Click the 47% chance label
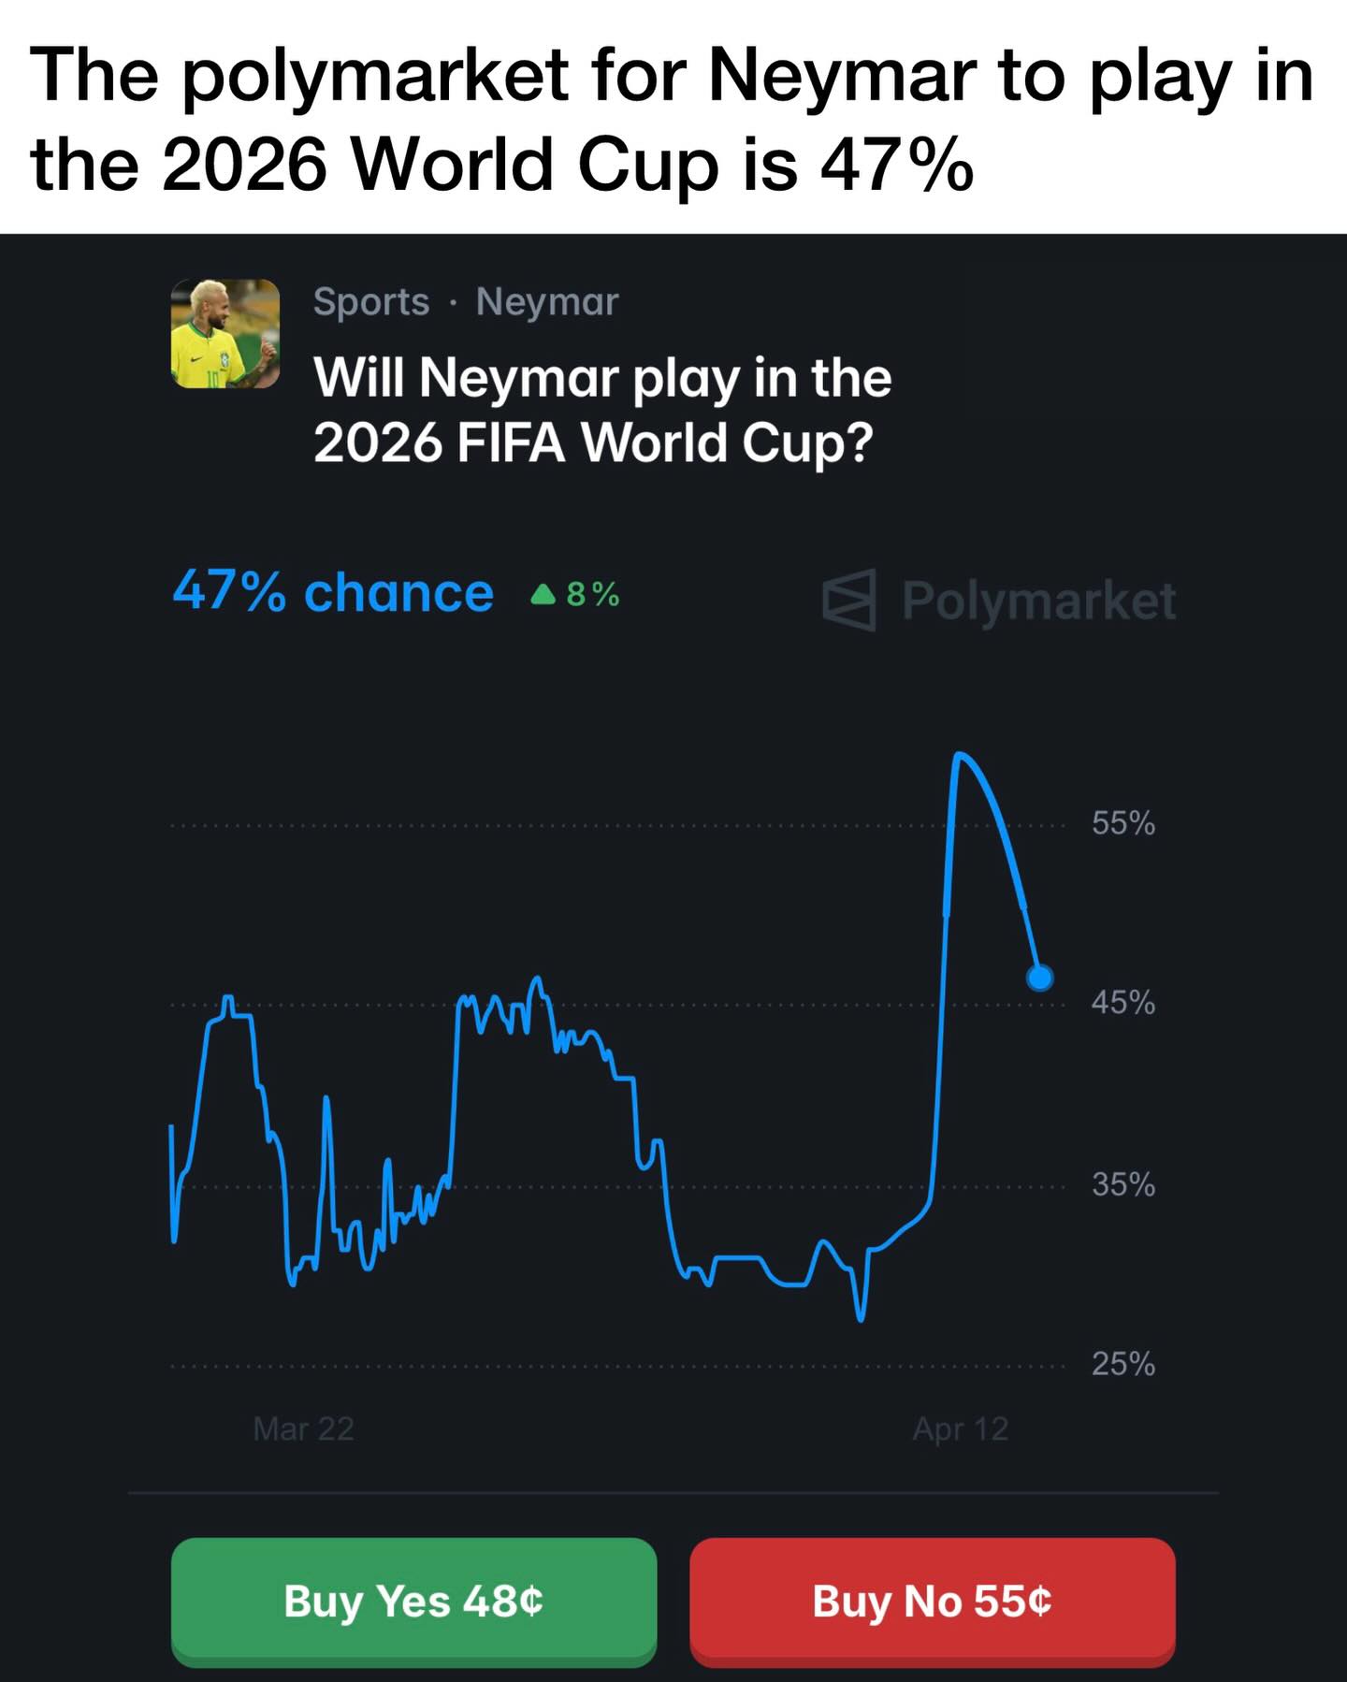 tap(333, 593)
